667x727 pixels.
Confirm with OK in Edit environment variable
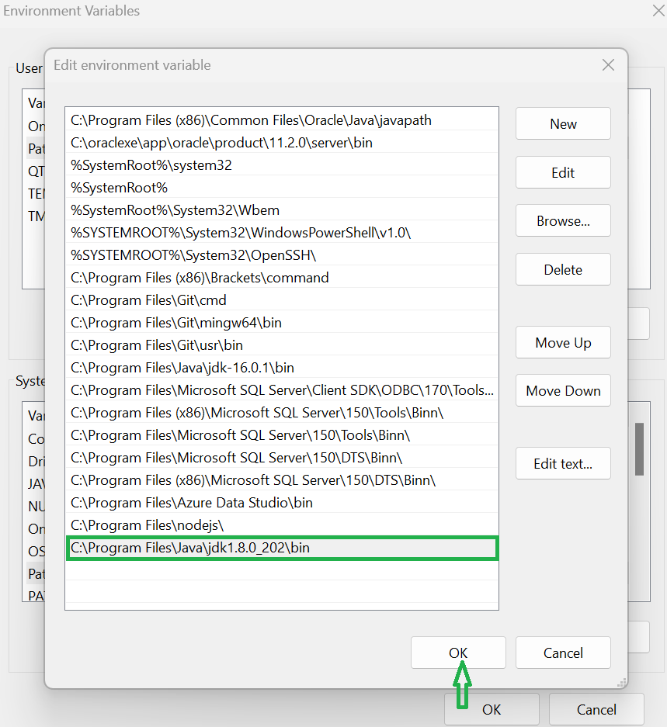point(458,653)
